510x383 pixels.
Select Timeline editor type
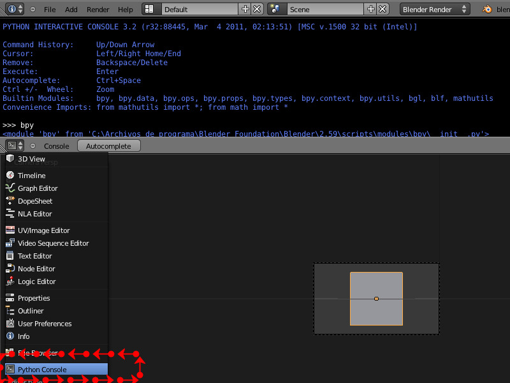coord(56,176)
